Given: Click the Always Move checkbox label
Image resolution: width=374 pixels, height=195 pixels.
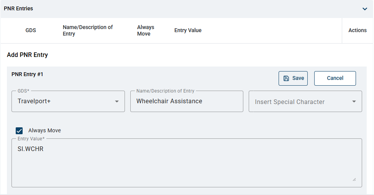Looking at the screenshot, I should [x=44, y=130].
